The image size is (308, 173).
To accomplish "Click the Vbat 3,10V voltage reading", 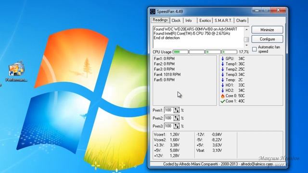I will pos(209,150).
